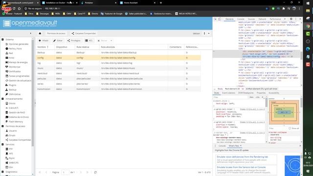
Task: Activate the DevTools inspect element picker
Action: (x=215, y=19)
